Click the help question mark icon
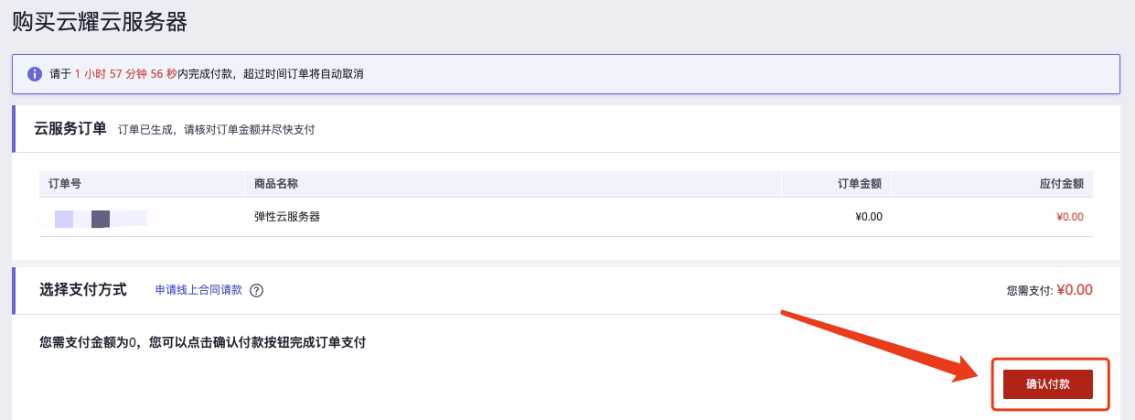 click(x=257, y=291)
